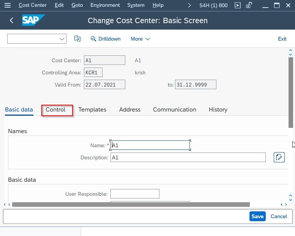Go back using the left arrow icon
Viewport: 295px width, 236px height.
coord(11,20)
